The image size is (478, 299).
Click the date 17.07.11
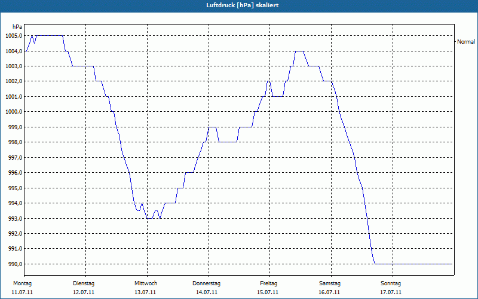point(391,292)
